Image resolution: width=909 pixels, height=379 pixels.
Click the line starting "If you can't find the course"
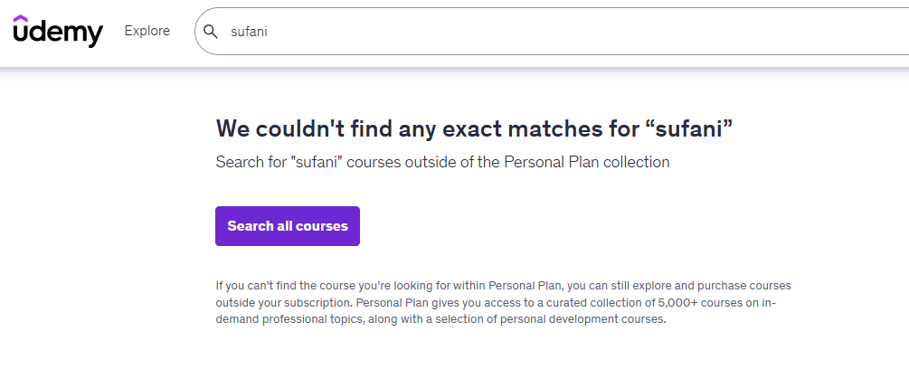click(x=503, y=285)
